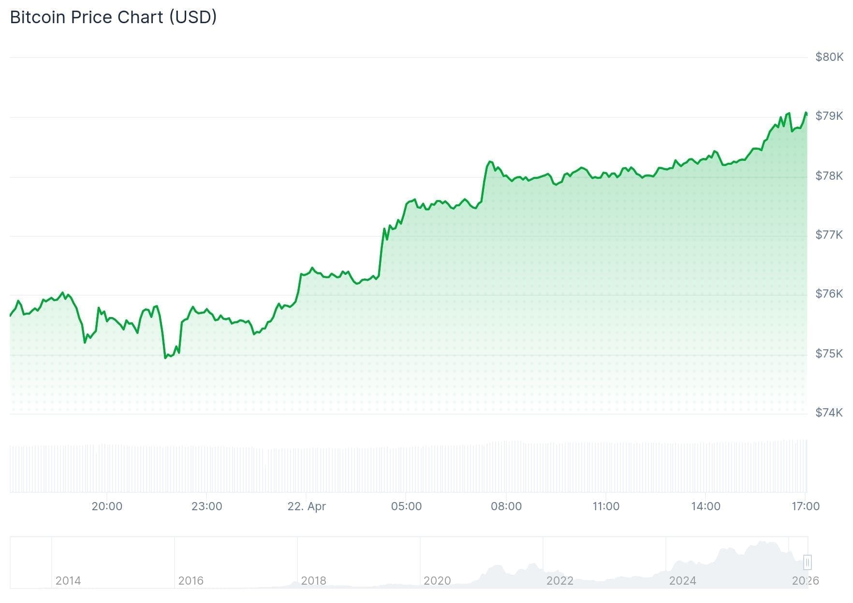The image size is (853, 603).
Task: Jump to 2014 in the navigator timeline
Action: [68, 581]
